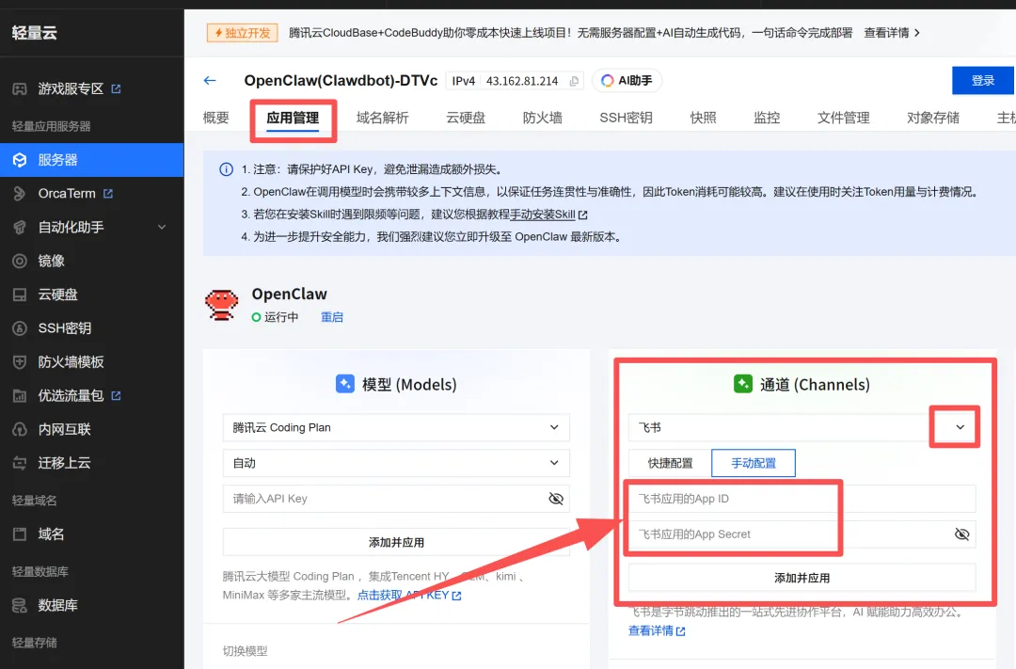Open the 点击获取 API KEY link
Image resolution: width=1016 pixels, height=669 pixels.
(409, 595)
